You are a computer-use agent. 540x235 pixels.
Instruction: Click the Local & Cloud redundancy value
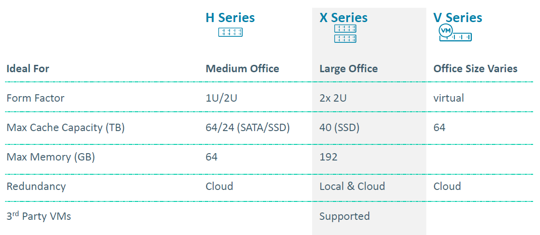coord(352,186)
